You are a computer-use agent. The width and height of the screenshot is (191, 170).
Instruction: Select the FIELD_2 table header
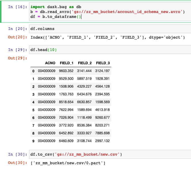(x=85, y=63)
